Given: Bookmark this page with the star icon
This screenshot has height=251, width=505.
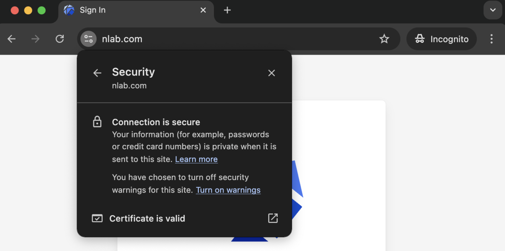Looking at the screenshot, I should coord(384,39).
